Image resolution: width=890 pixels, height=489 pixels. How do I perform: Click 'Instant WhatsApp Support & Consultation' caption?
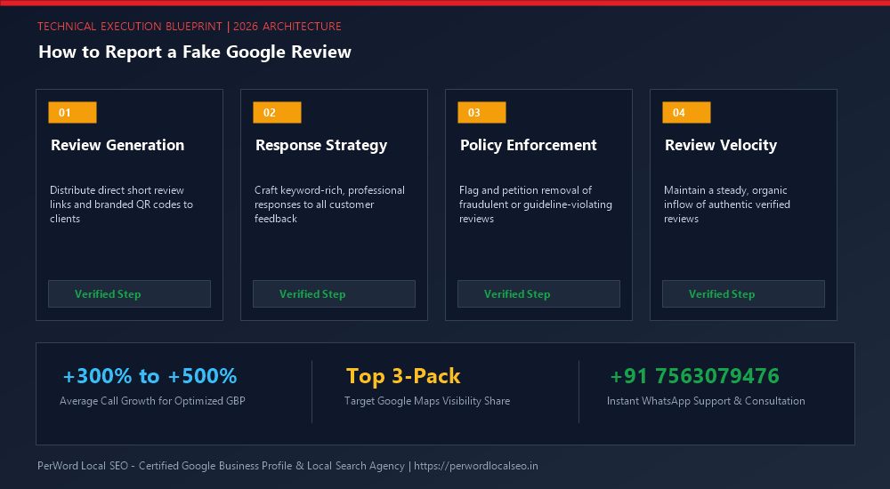pyautogui.click(x=706, y=400)
